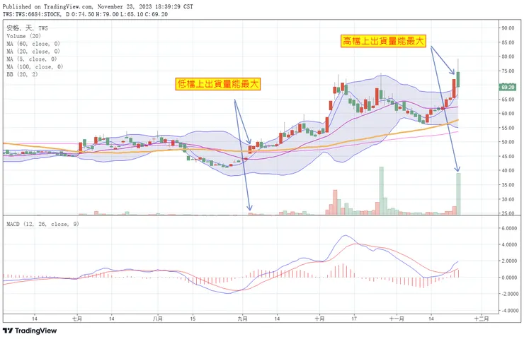524x339 pixels.
Task: Click the 60.00 price axis label
Action: click(508, 114)
